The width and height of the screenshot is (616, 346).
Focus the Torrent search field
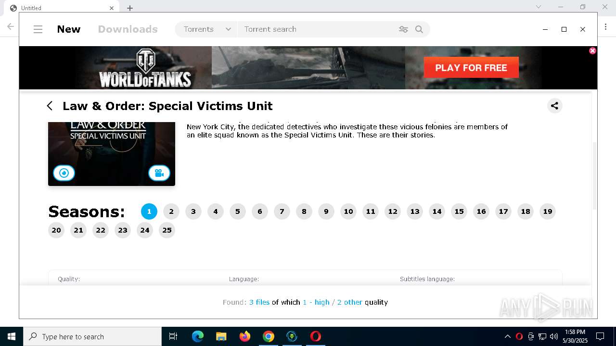(x=318, y=29)
